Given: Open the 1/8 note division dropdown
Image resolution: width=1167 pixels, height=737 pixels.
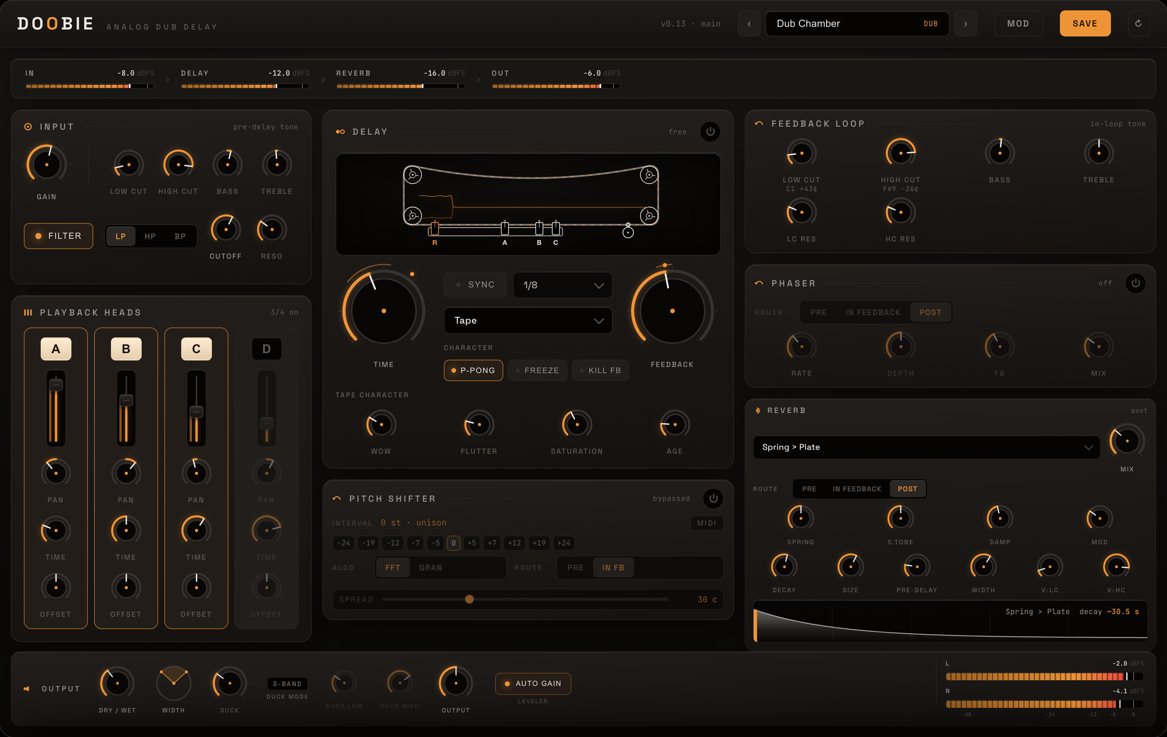Looking at the screenshot, I should [x=563, y=285].
